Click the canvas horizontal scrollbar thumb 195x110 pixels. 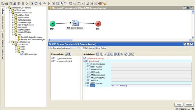coord(62,40)
